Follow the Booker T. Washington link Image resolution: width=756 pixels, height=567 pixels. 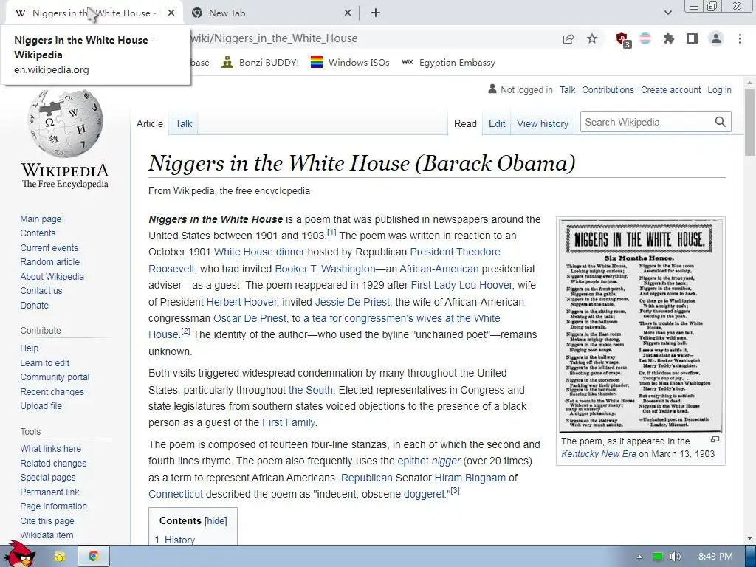325,269
